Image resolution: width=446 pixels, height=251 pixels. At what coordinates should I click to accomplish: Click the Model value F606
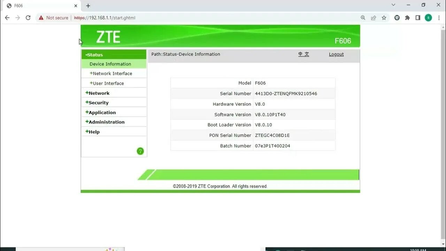pyautogui.click(x=260, y=83)
